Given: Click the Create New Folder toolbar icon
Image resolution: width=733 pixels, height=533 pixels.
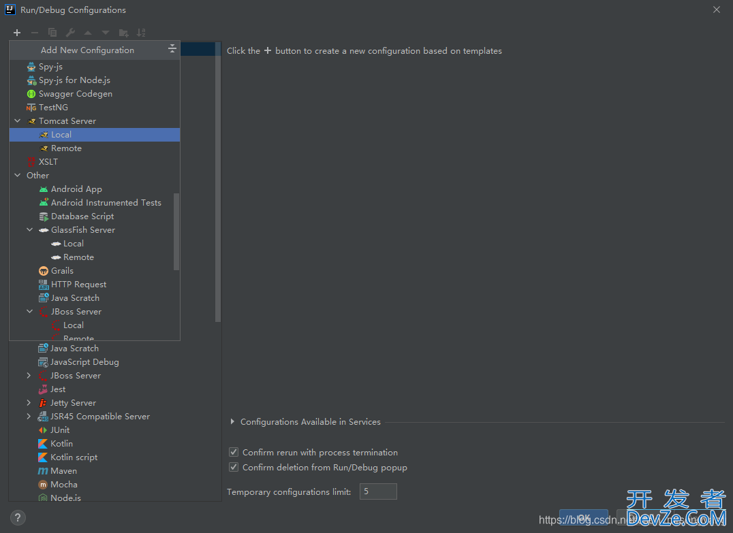Looking at the screenshot, I should click(123, 33).
